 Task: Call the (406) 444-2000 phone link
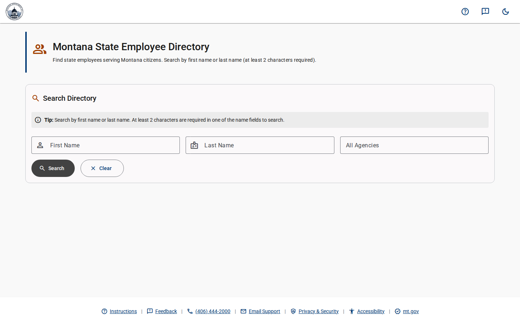click(x=213, y=311)
